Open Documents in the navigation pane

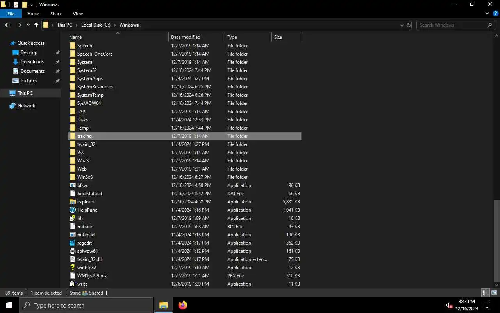(32, 71)
